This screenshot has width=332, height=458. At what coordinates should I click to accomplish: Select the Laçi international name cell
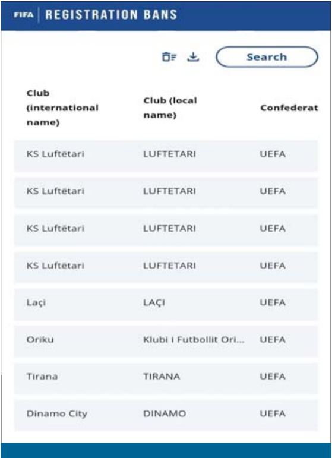(36, 302)
